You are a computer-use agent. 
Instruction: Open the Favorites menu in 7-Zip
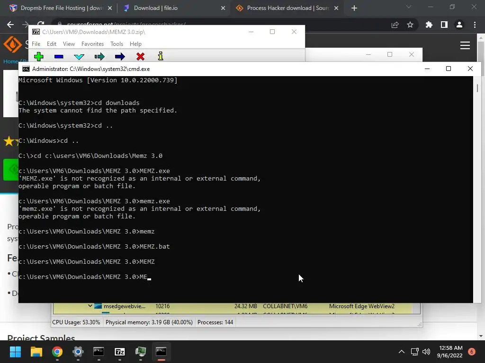point(92,44)
